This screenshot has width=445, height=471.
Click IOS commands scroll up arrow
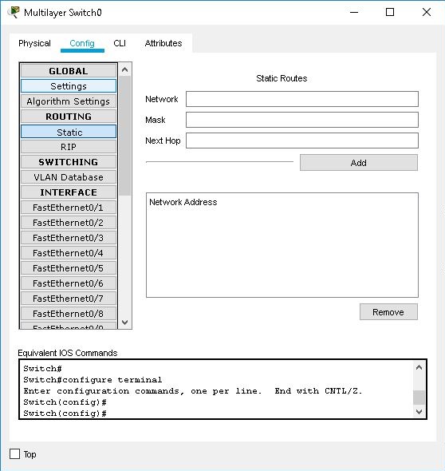pyautogui.click(x=419, y=368)
